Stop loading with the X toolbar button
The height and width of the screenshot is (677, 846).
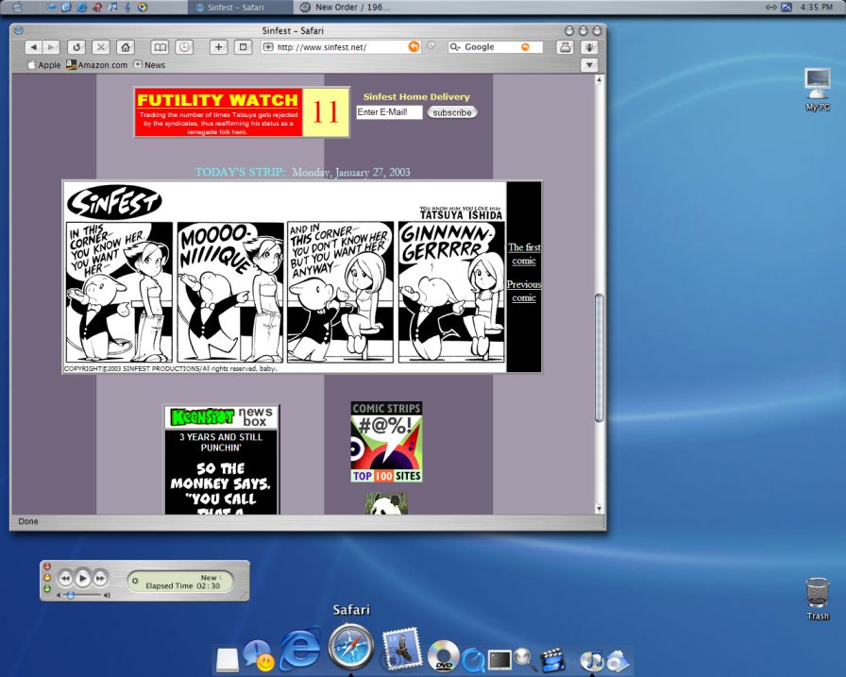(101, 47)
